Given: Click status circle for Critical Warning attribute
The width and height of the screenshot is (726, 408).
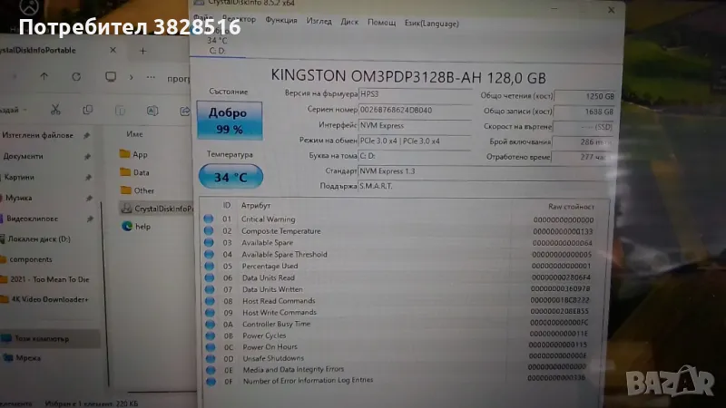Looking at the screenshot, I should (x=209, y=219).
